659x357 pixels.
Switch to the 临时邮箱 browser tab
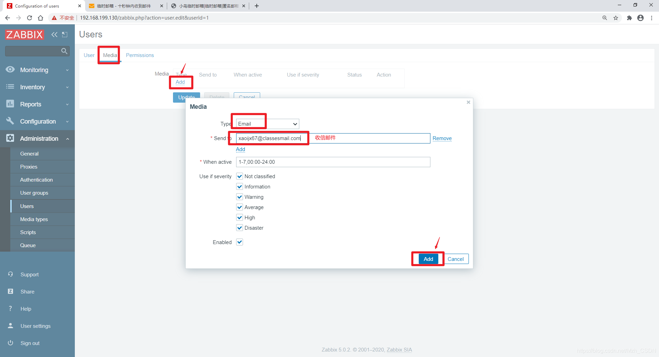(x=126, y=6)
